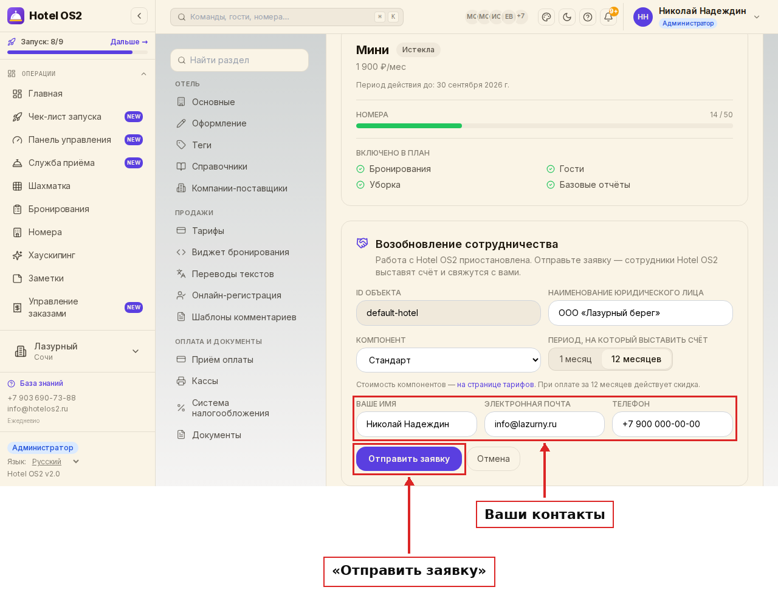Select the 12 месяцев billing period
778x601 pixels.
(x=636, y=359)
